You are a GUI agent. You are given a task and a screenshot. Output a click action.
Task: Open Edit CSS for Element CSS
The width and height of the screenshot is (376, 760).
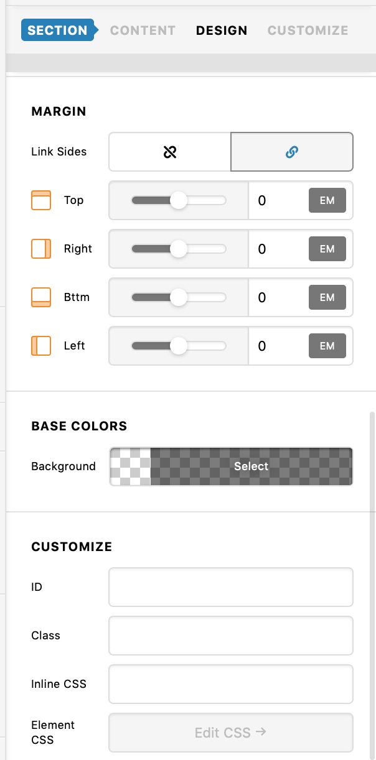(x=231, y=733)
